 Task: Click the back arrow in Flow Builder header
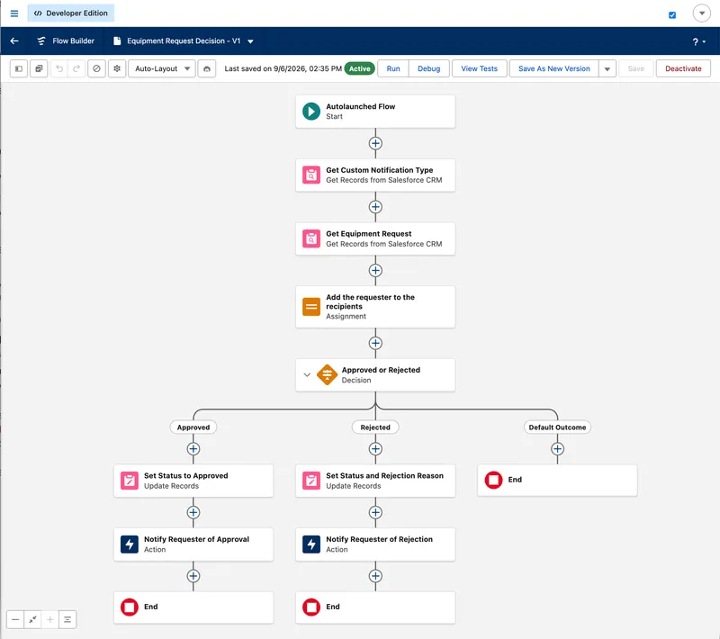[14, 40]
